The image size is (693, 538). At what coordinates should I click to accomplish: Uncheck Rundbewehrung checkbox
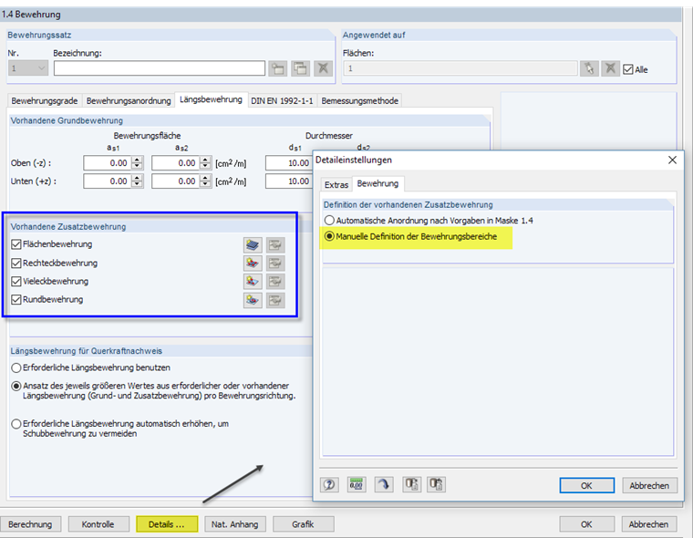(x=16, y=300)
